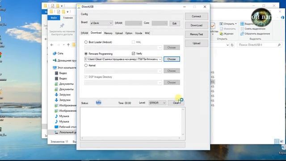Viewport: 286px width, 161px height.
Task: Click the DirectUSB title bar app icon
Action: pyautogui.click(x=79, y=7)
